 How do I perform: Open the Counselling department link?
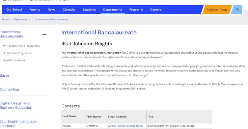tap(10, 90)
